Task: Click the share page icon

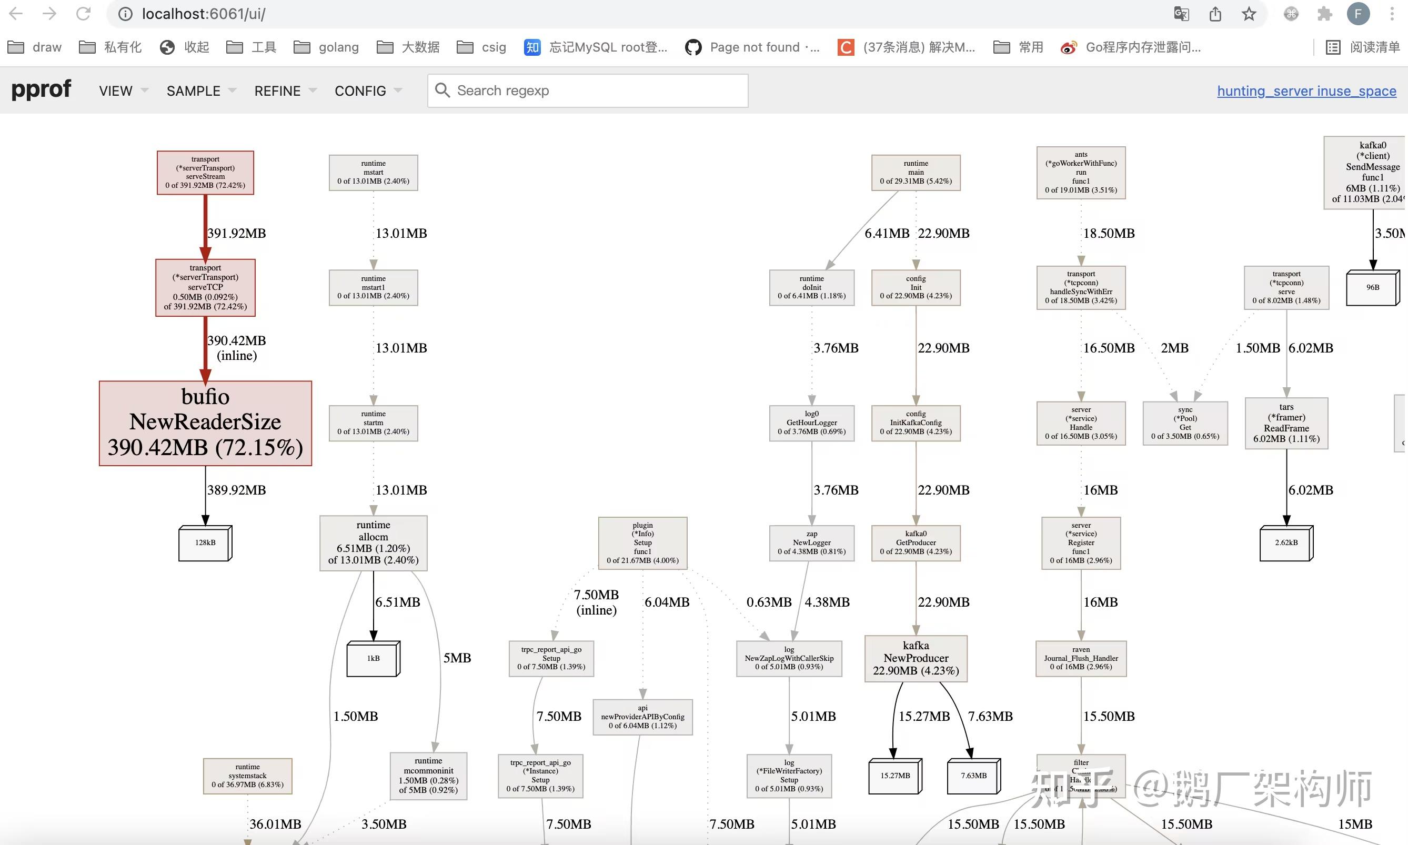Action: (x=1215, y=14)
